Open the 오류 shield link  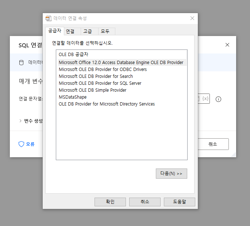(27, 144)
